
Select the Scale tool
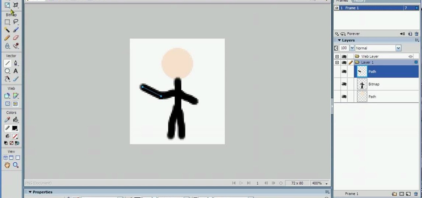tap(7, 5)
